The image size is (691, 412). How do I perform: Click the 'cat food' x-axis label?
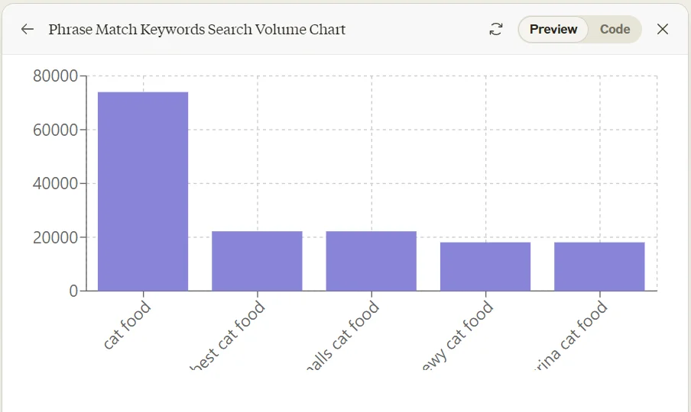coord(127,324)
